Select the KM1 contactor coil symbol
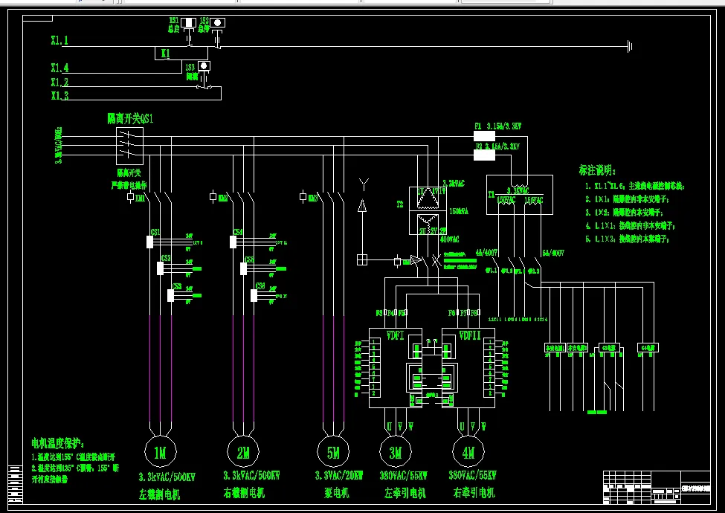Image resolution: width=725 pixels, height=513 pixels. pyautogui.click(x=130, y=197)
